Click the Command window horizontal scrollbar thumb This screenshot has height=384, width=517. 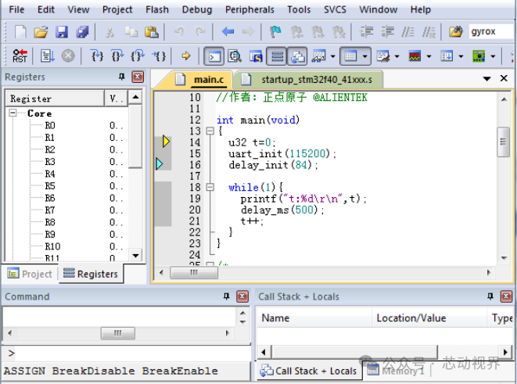[117, 333]
